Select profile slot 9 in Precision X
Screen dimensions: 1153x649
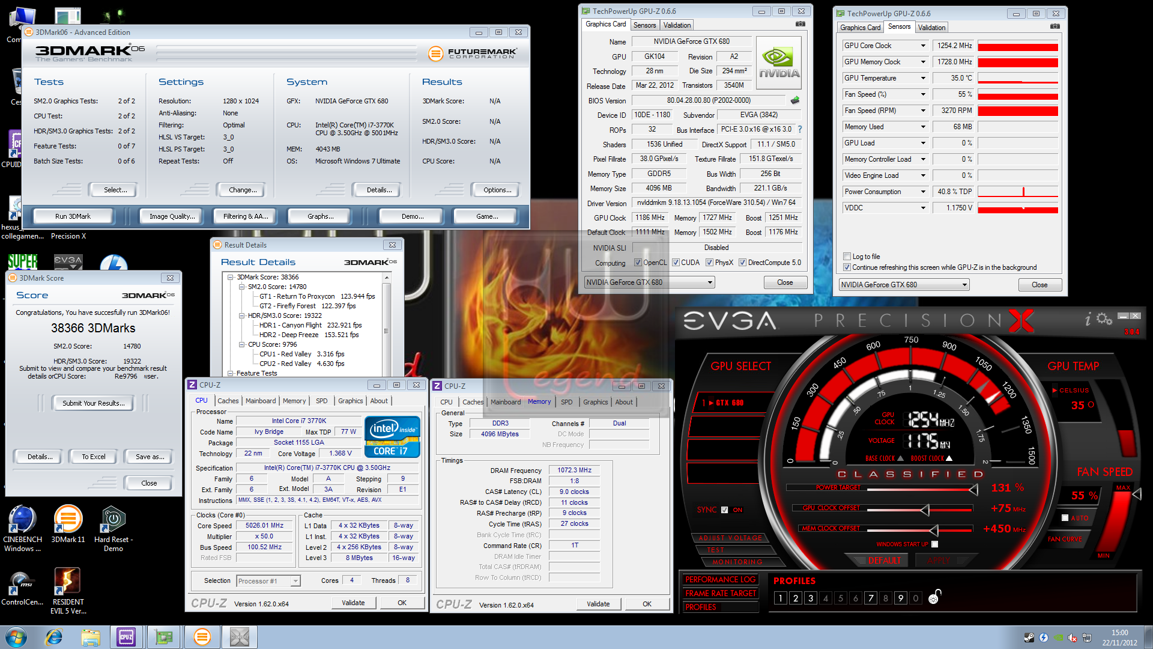point(900,598)
